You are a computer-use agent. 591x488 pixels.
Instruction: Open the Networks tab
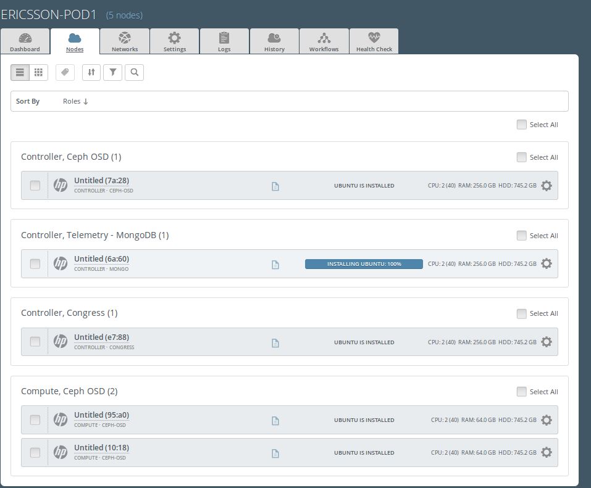(x=125, y=41)
